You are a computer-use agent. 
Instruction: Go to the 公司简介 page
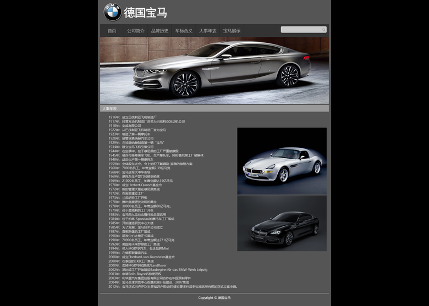135,31
